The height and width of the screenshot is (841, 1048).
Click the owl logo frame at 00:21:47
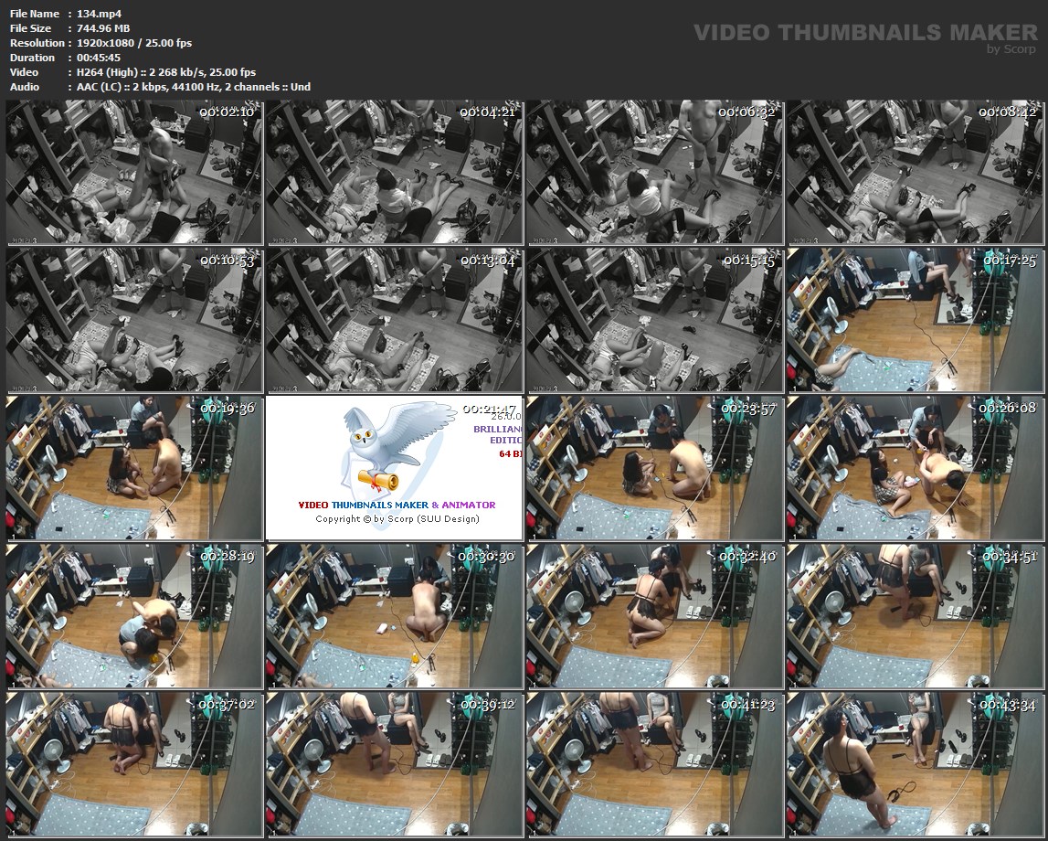pyautogui.click(x=395, y=468)
